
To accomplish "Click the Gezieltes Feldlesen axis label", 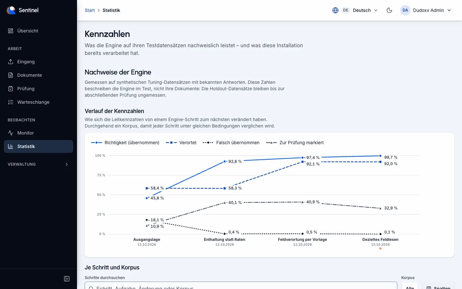I will 381,240.
